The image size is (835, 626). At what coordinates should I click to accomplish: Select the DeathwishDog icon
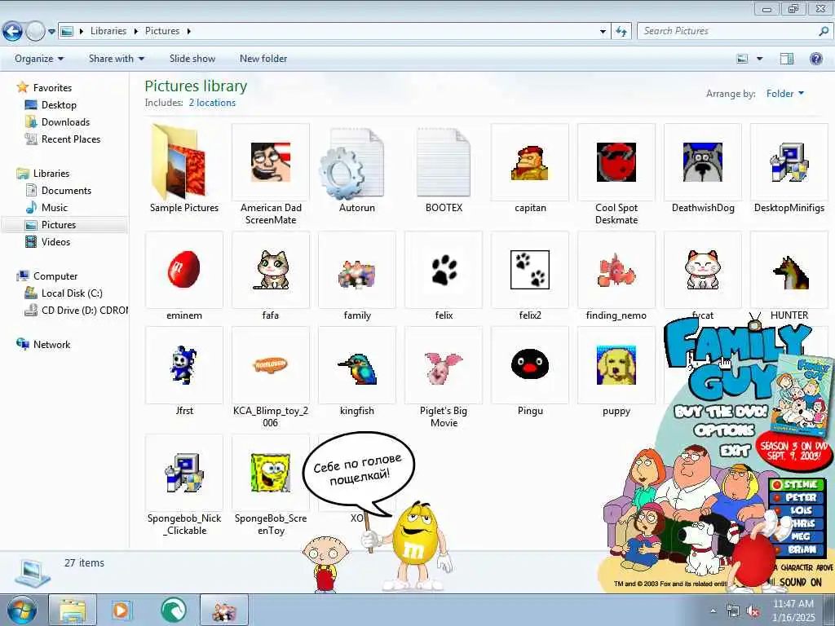point(702,162)
